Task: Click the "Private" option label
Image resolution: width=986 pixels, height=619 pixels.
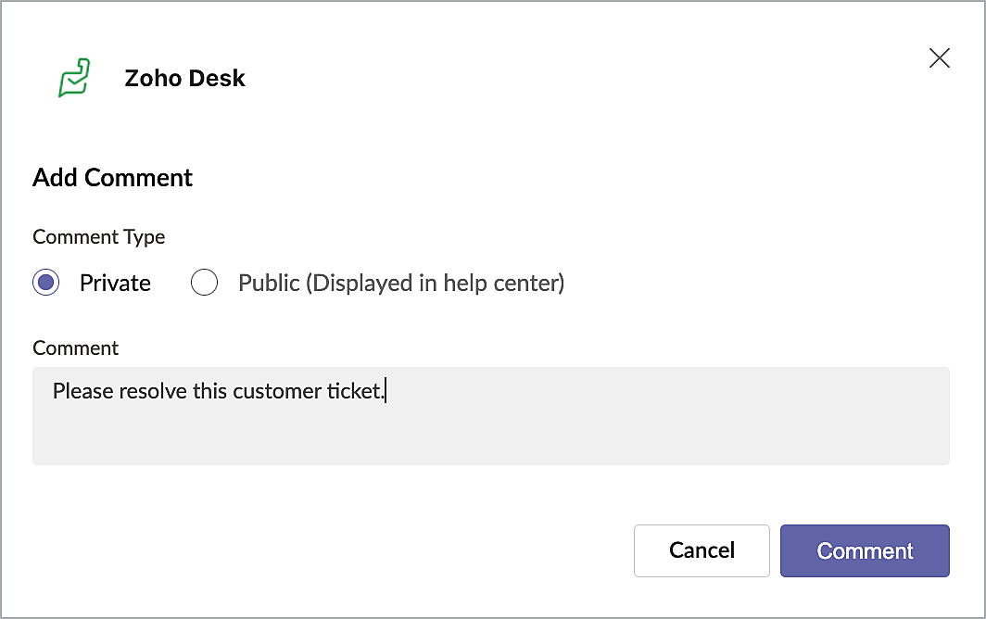Action: [x=115, y=283]
